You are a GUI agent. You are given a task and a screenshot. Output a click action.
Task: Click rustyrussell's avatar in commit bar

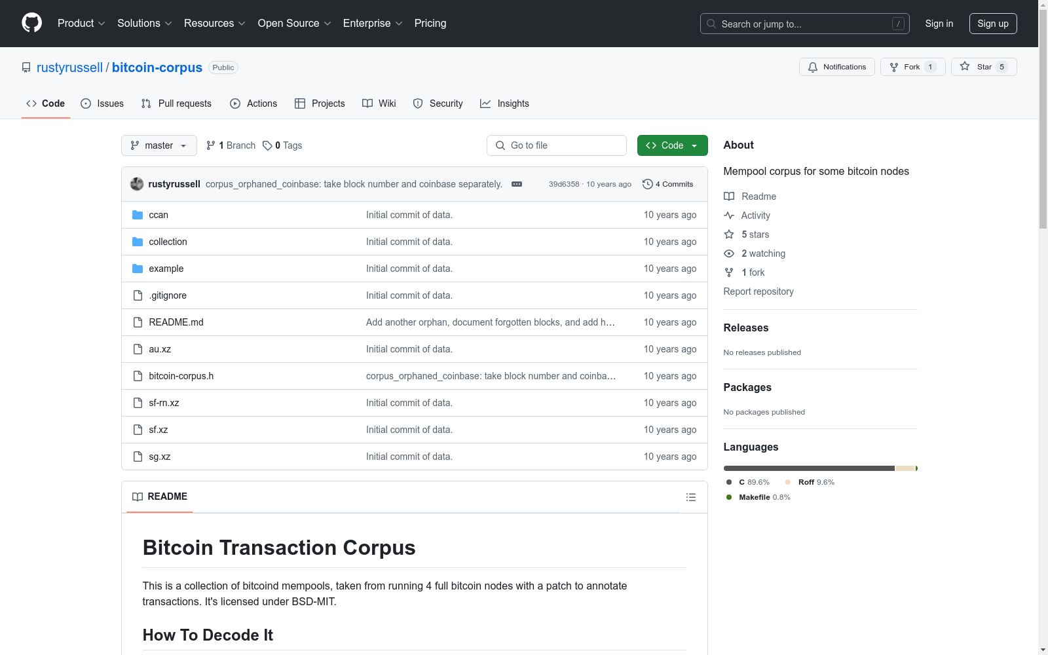[x=137, y=184]
